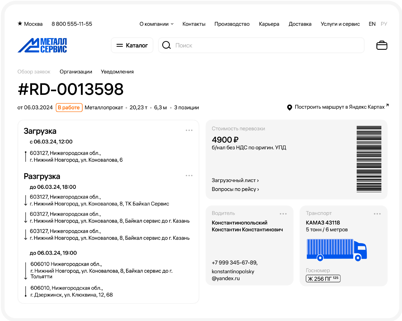402x321 pixels.
Task: Click the star icon beside Москва
Action: coord(20,24)
